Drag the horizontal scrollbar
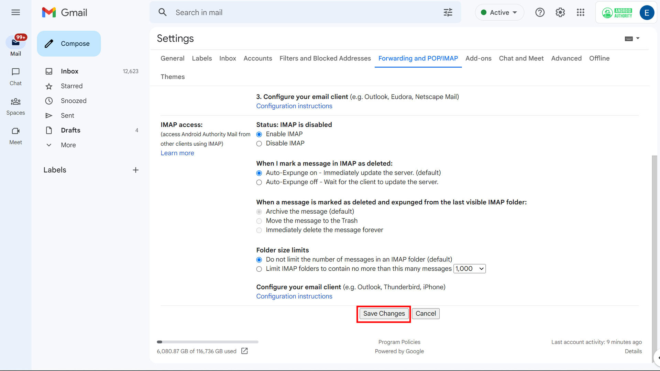Screen dimensions: 660x371 tap(159, 341)
